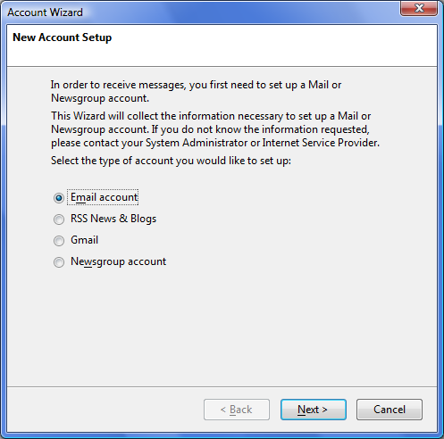Close the Account Wizard with the red X
Screen dimensions: 444x439
419,8
